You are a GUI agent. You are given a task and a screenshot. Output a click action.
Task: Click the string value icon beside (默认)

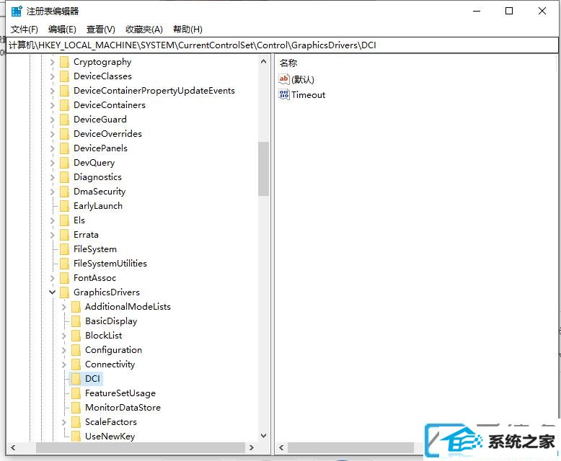coord(283,79)
